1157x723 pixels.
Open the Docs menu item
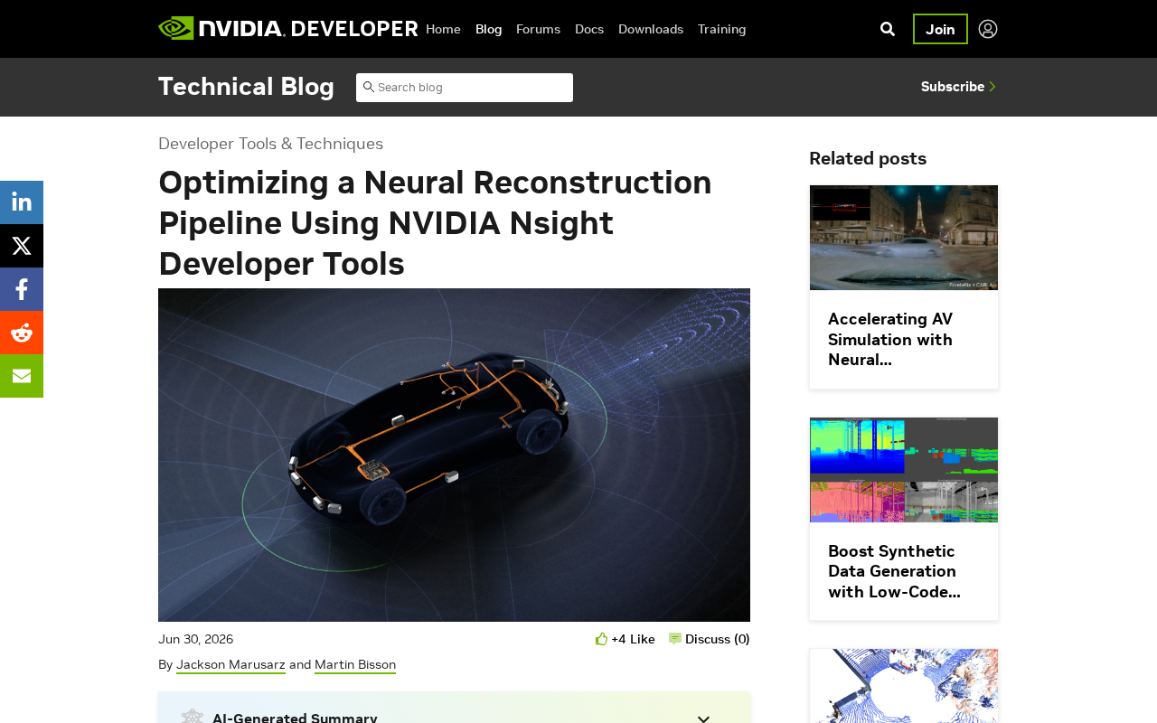pyautogui.click(x=589, y=29)
